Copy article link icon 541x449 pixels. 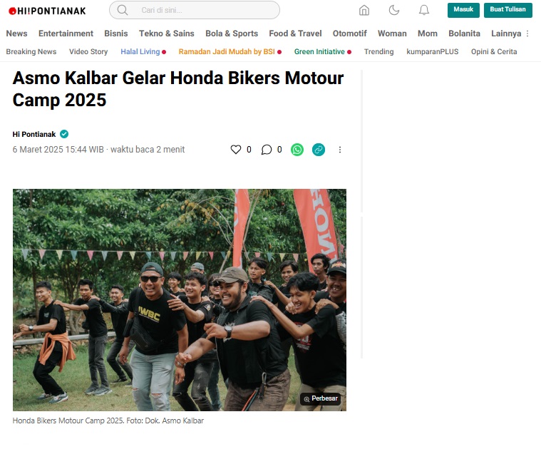[x=319, y=150]
